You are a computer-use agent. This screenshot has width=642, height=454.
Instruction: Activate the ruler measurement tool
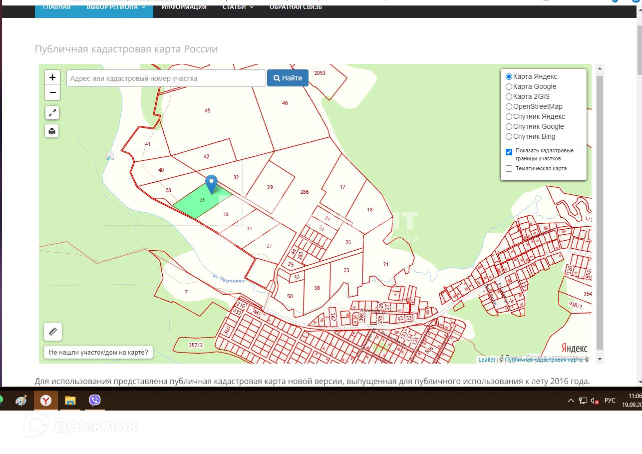click(x=53, y=332)
